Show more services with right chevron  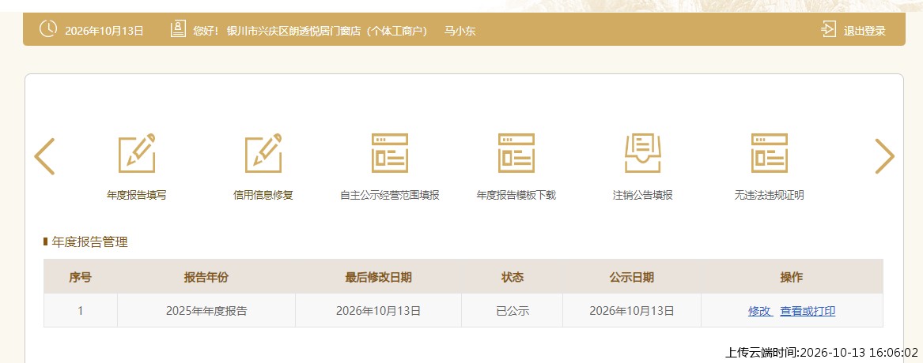click(x=884, y=156)
